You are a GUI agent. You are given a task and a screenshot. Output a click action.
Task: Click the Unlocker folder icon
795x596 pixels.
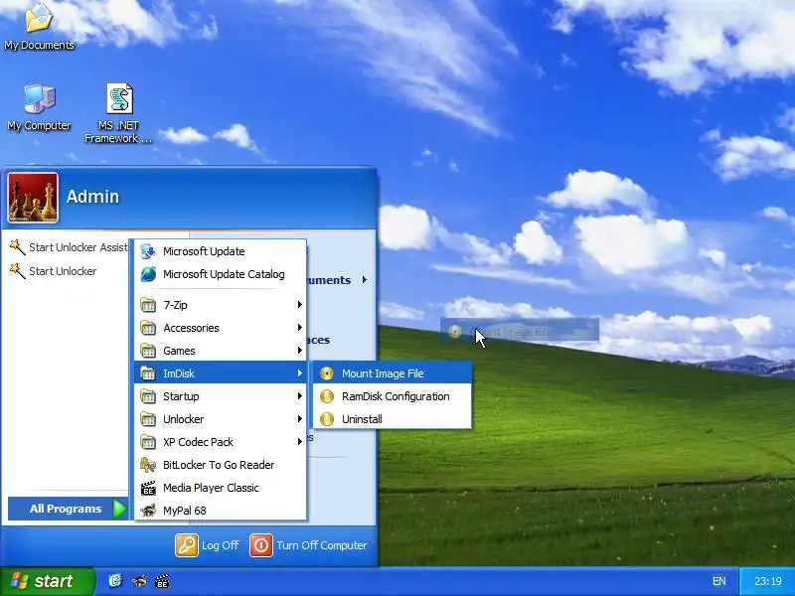tap(148, 418)
